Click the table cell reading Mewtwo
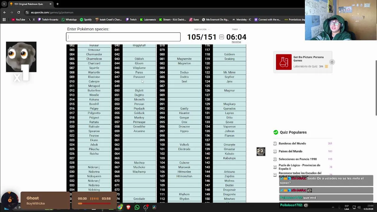 tap(229, 199)
